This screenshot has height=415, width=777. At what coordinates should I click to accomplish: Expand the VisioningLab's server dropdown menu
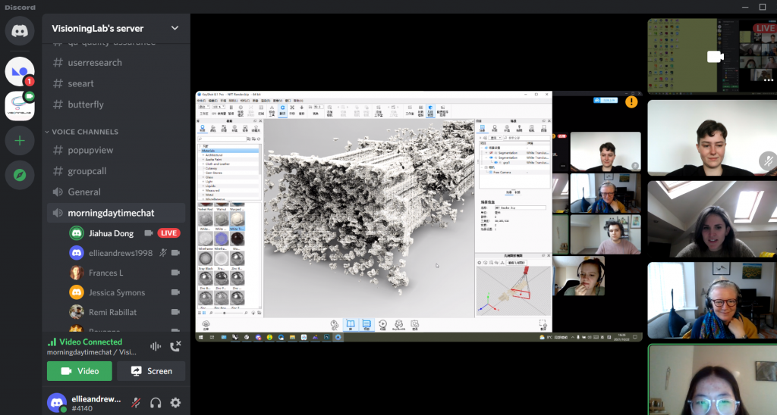175,28
